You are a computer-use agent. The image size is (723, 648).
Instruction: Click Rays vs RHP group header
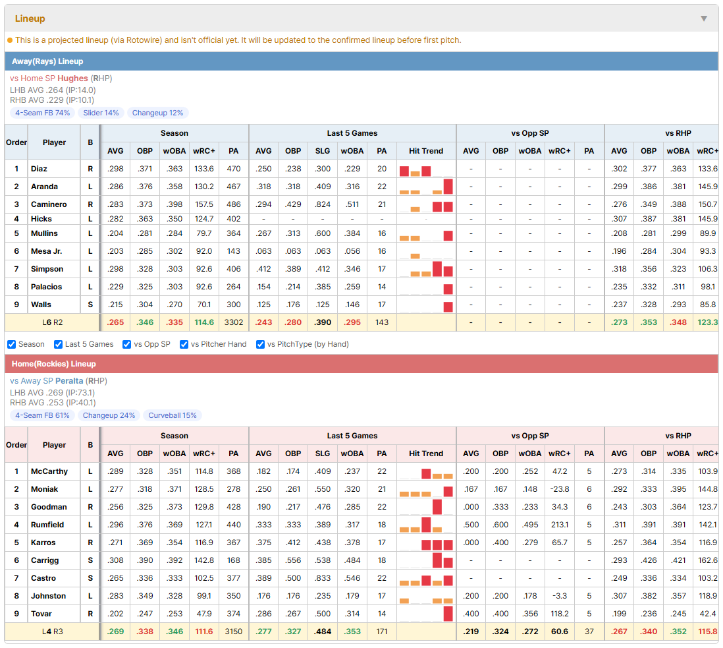pos(662,133)
